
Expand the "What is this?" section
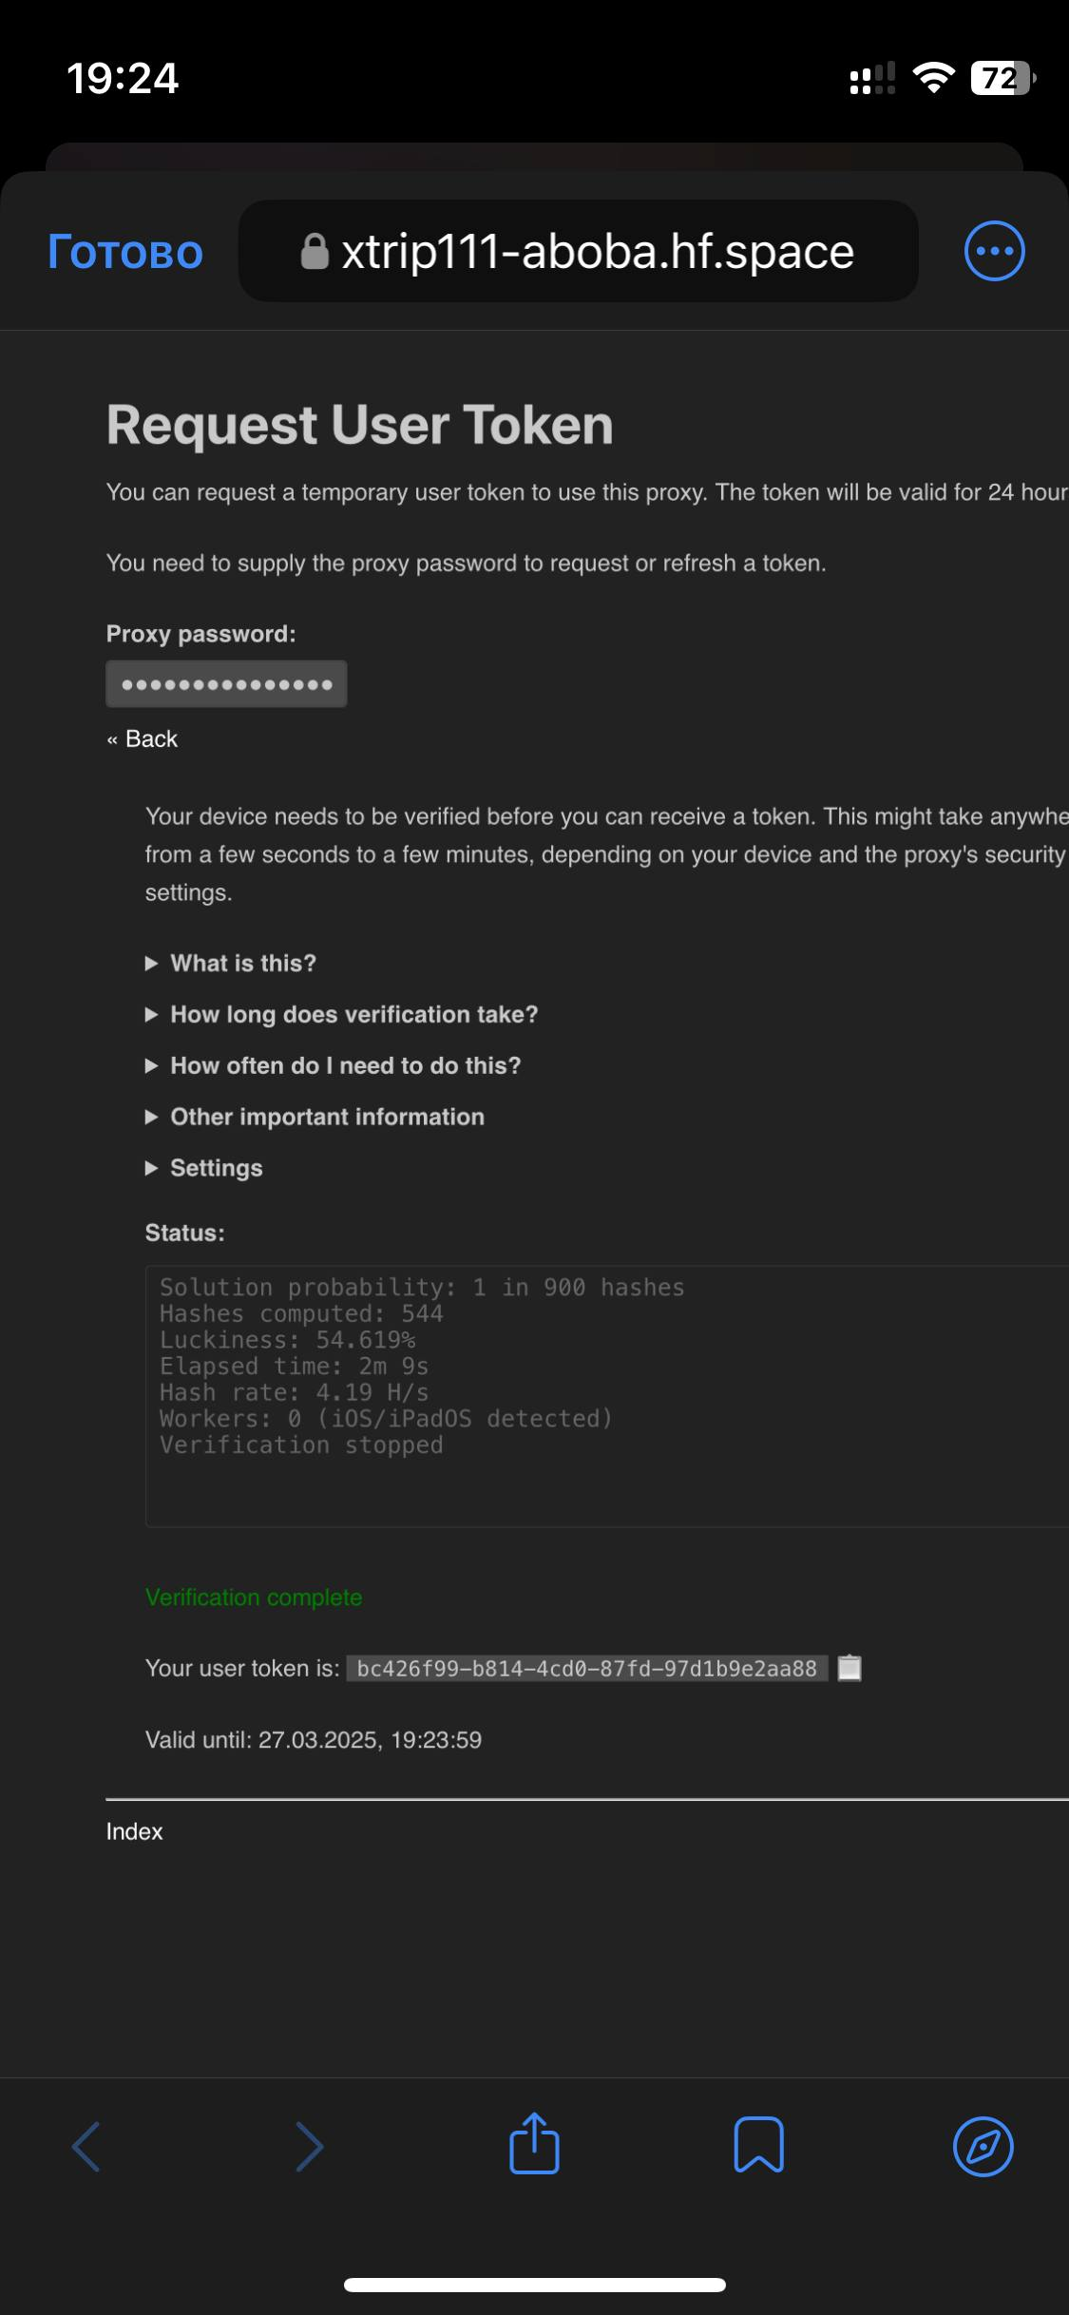231,963
